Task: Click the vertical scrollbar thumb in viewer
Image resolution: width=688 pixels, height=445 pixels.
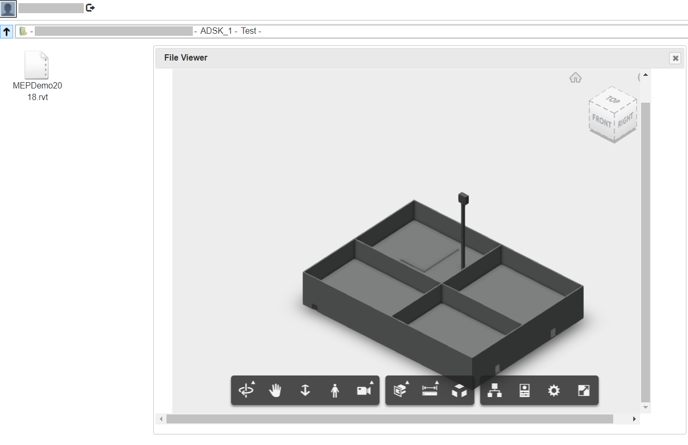Action: pos(645,252)
